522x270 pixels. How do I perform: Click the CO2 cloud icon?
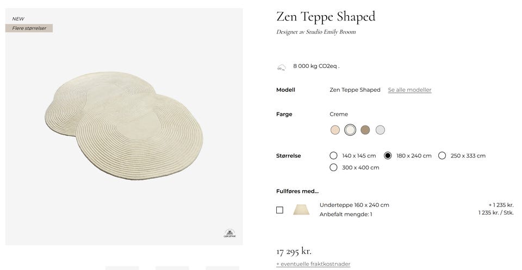tap(281, 67)
